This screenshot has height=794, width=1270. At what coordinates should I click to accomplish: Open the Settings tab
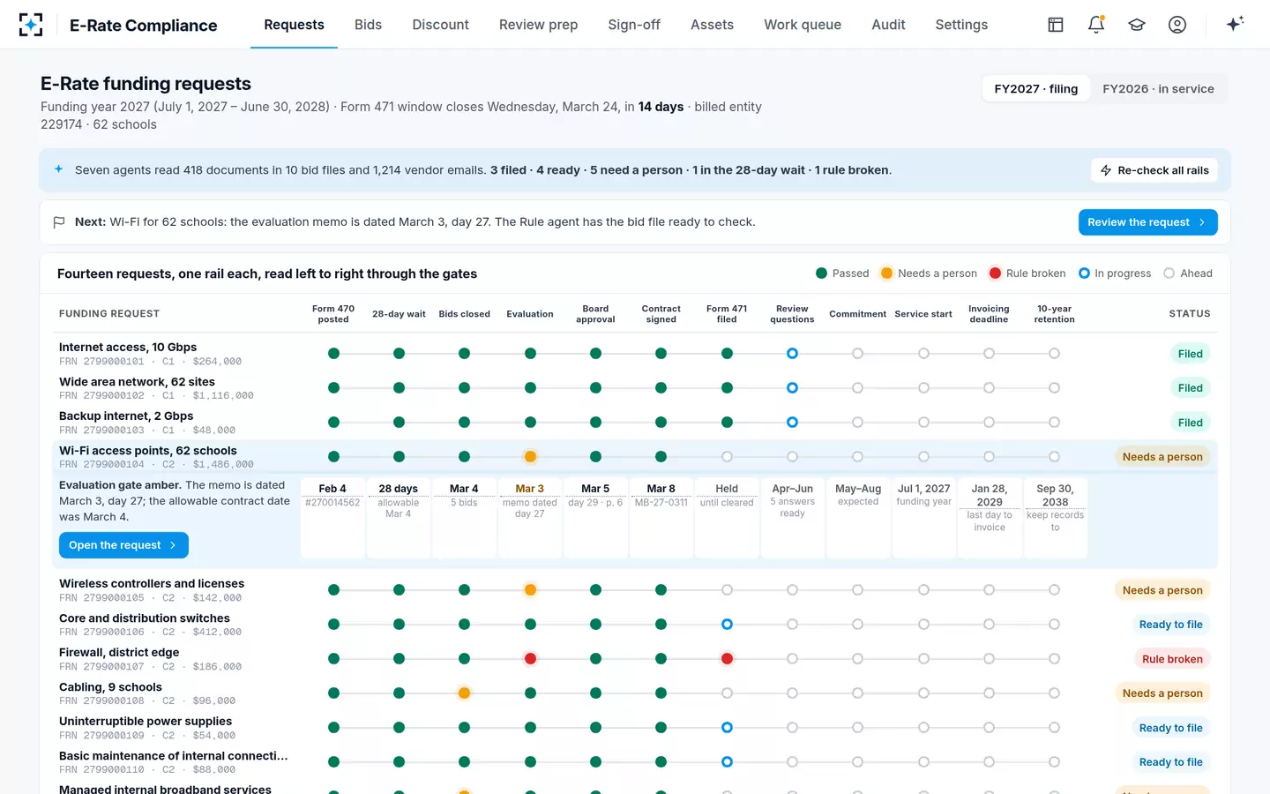point(961,25)
